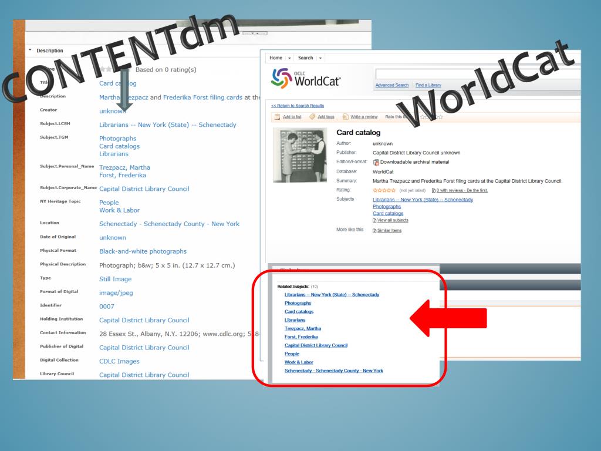Open the Search dropdown arrow in WorldCat
The width and height of the screenshot is (601, 451).
pyautogui.click(x=320, y=58)
